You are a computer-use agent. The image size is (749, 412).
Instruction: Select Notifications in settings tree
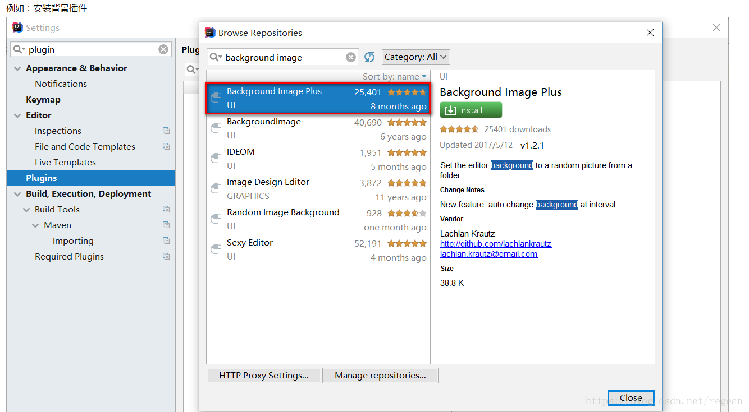(61, 84)
